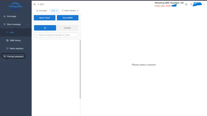Viewport: 207px width, 116px height.
Task: Click the 2waysms logo
Action: pyautogui.click(x=16, y=6)
